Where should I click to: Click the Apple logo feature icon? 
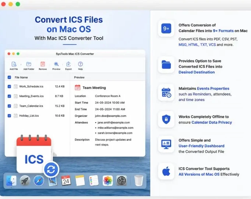coord(166,171)
